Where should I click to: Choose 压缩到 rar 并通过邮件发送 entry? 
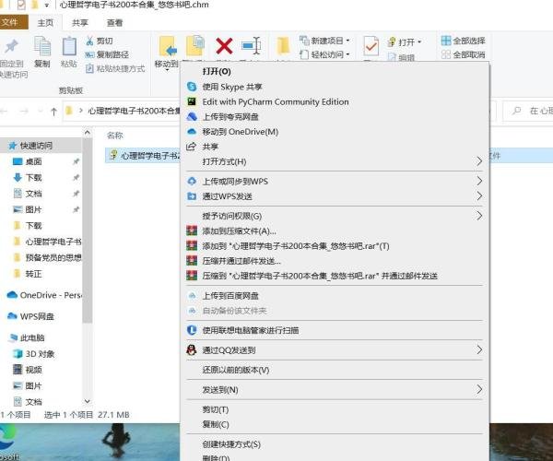334,276
